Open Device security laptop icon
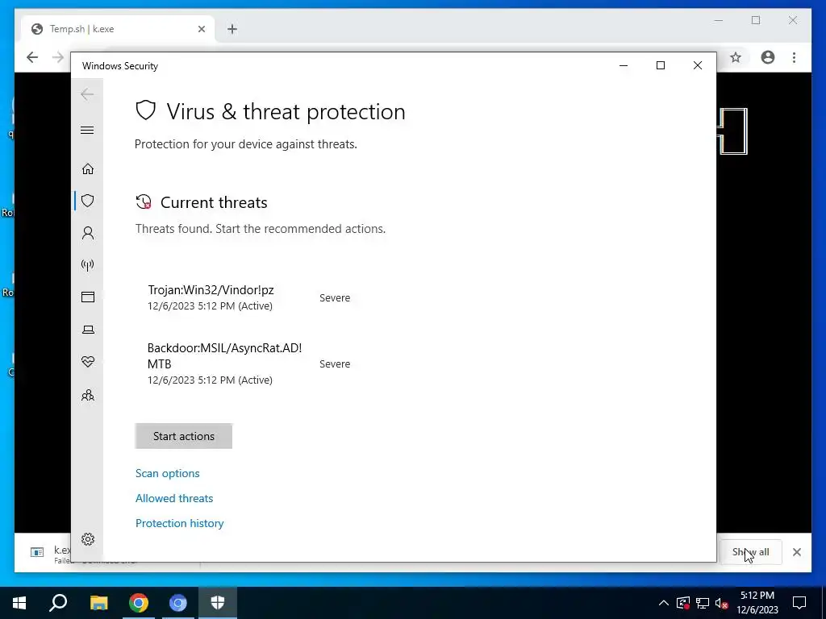This screenshot has height=619, width=826. click(x=87, y=330)
